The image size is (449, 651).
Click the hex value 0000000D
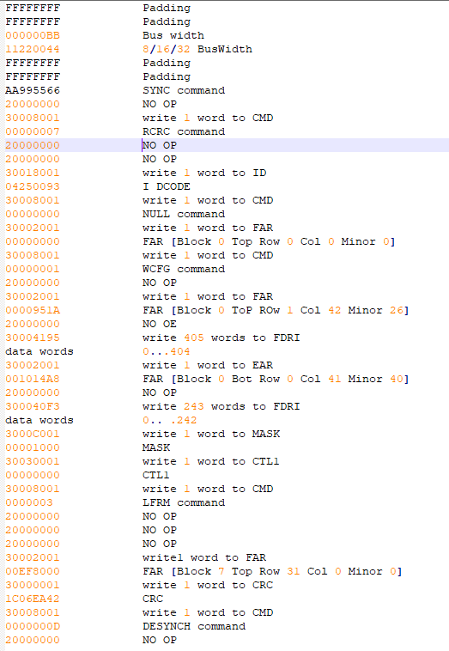click(33, 626)
